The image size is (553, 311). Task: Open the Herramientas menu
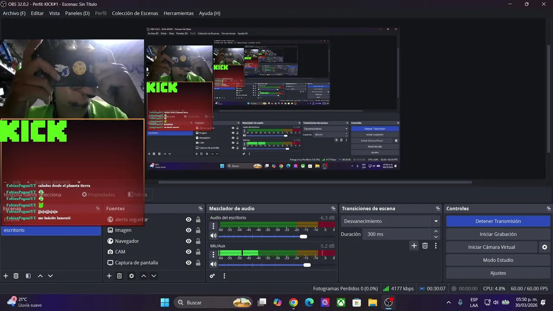(179, 13)
